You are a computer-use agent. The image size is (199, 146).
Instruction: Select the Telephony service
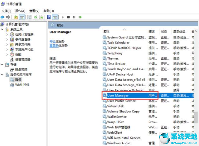click(148, 53)
